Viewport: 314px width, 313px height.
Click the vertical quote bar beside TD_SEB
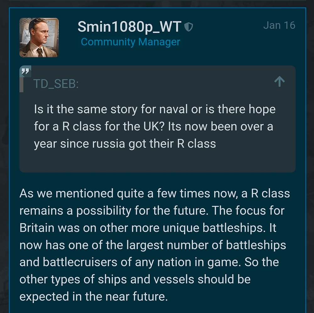(22, 84)
